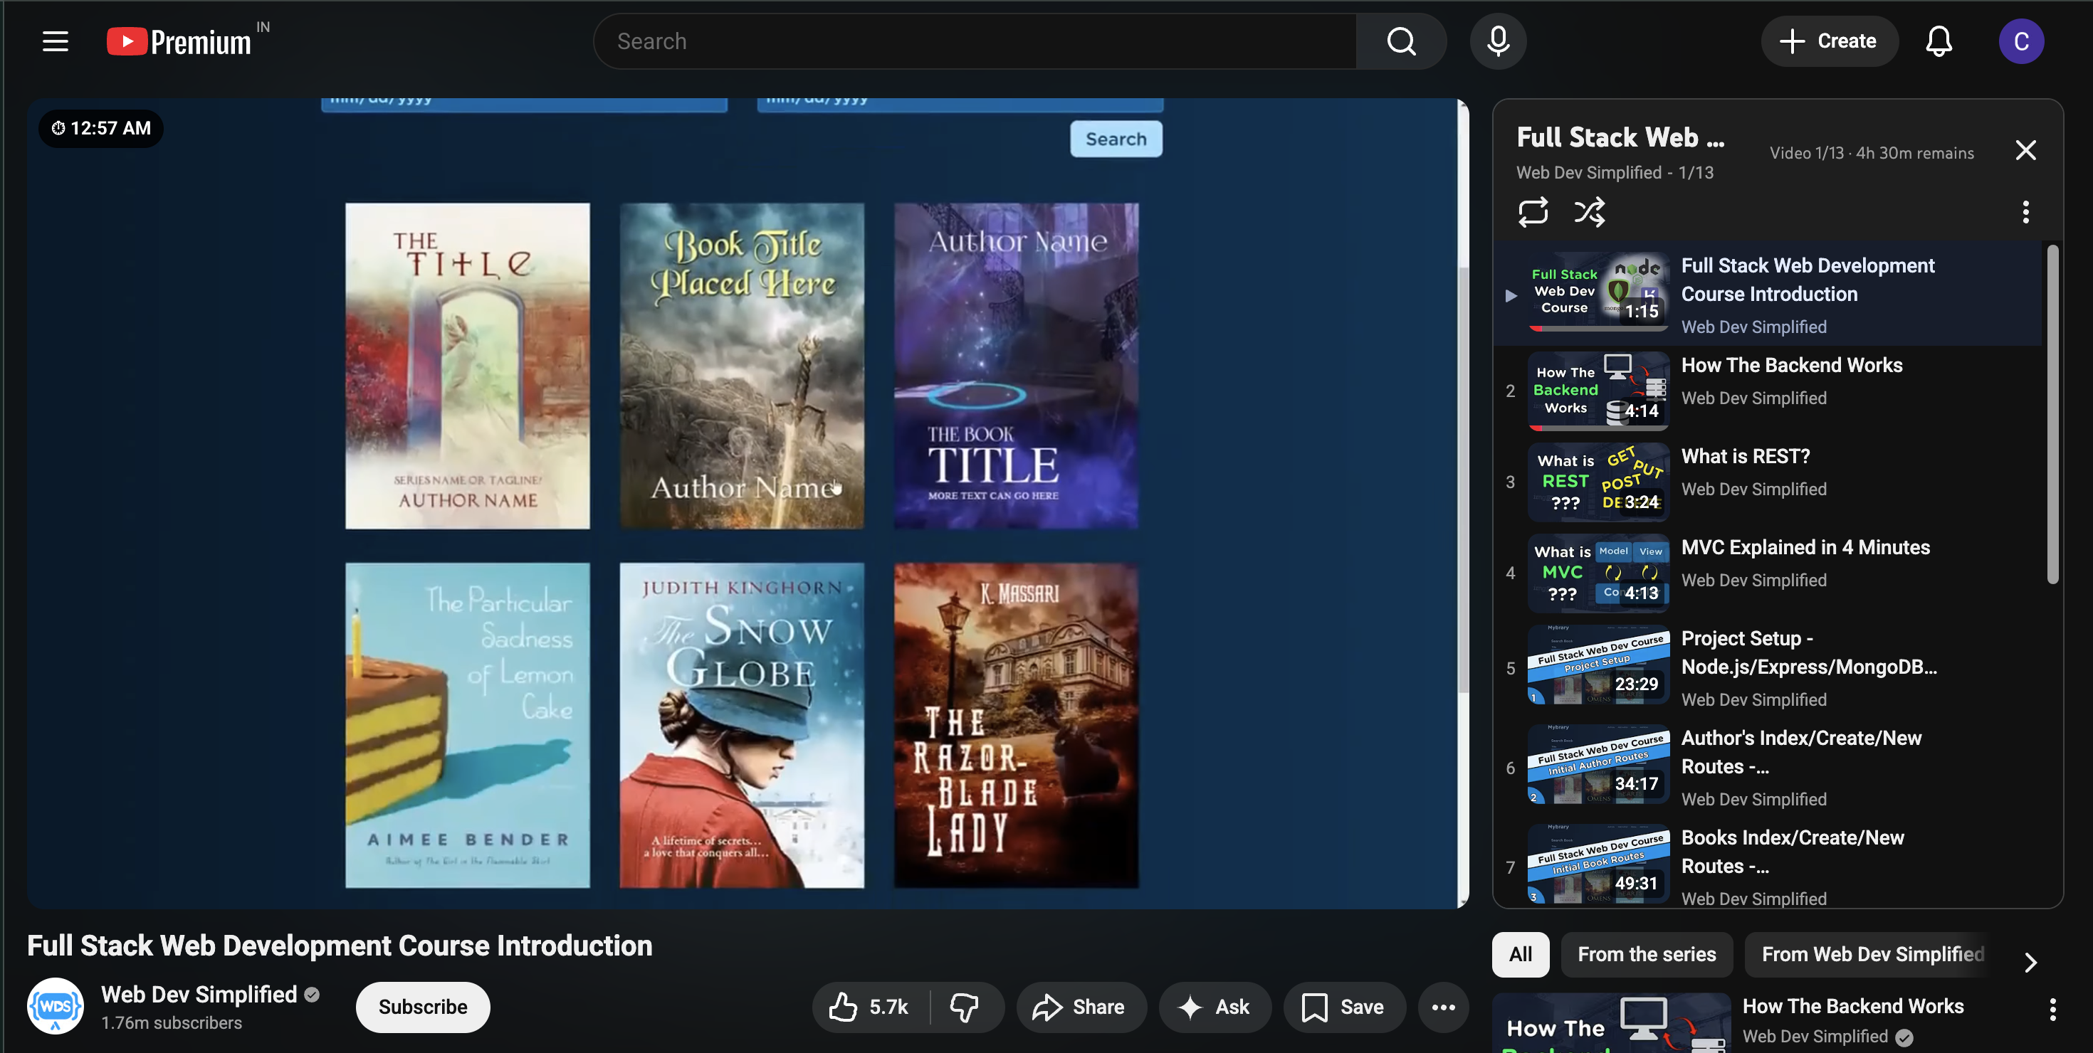Click the Web Dev Simplified playlist owner link

coord(1588,172)
